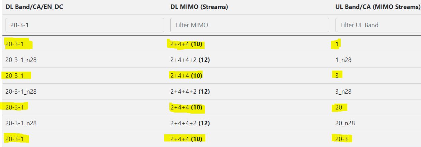
Task: Focus the DL Band filter containing "20-3-1"
Action: coord(85,25)
